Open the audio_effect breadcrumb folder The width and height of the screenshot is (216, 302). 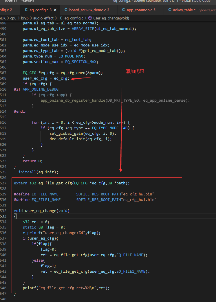tap(43, 18)
